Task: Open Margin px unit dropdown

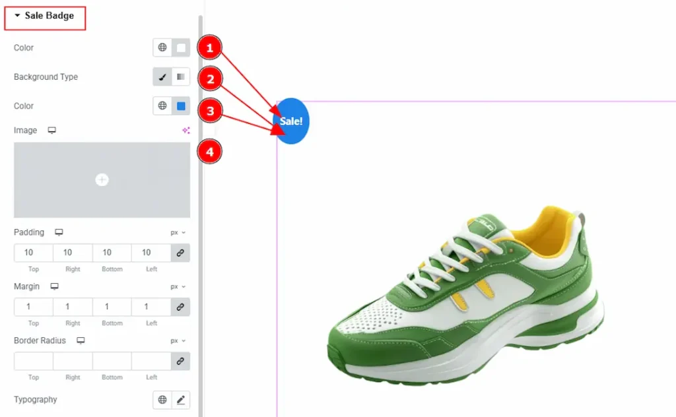Action: (178, 287)
